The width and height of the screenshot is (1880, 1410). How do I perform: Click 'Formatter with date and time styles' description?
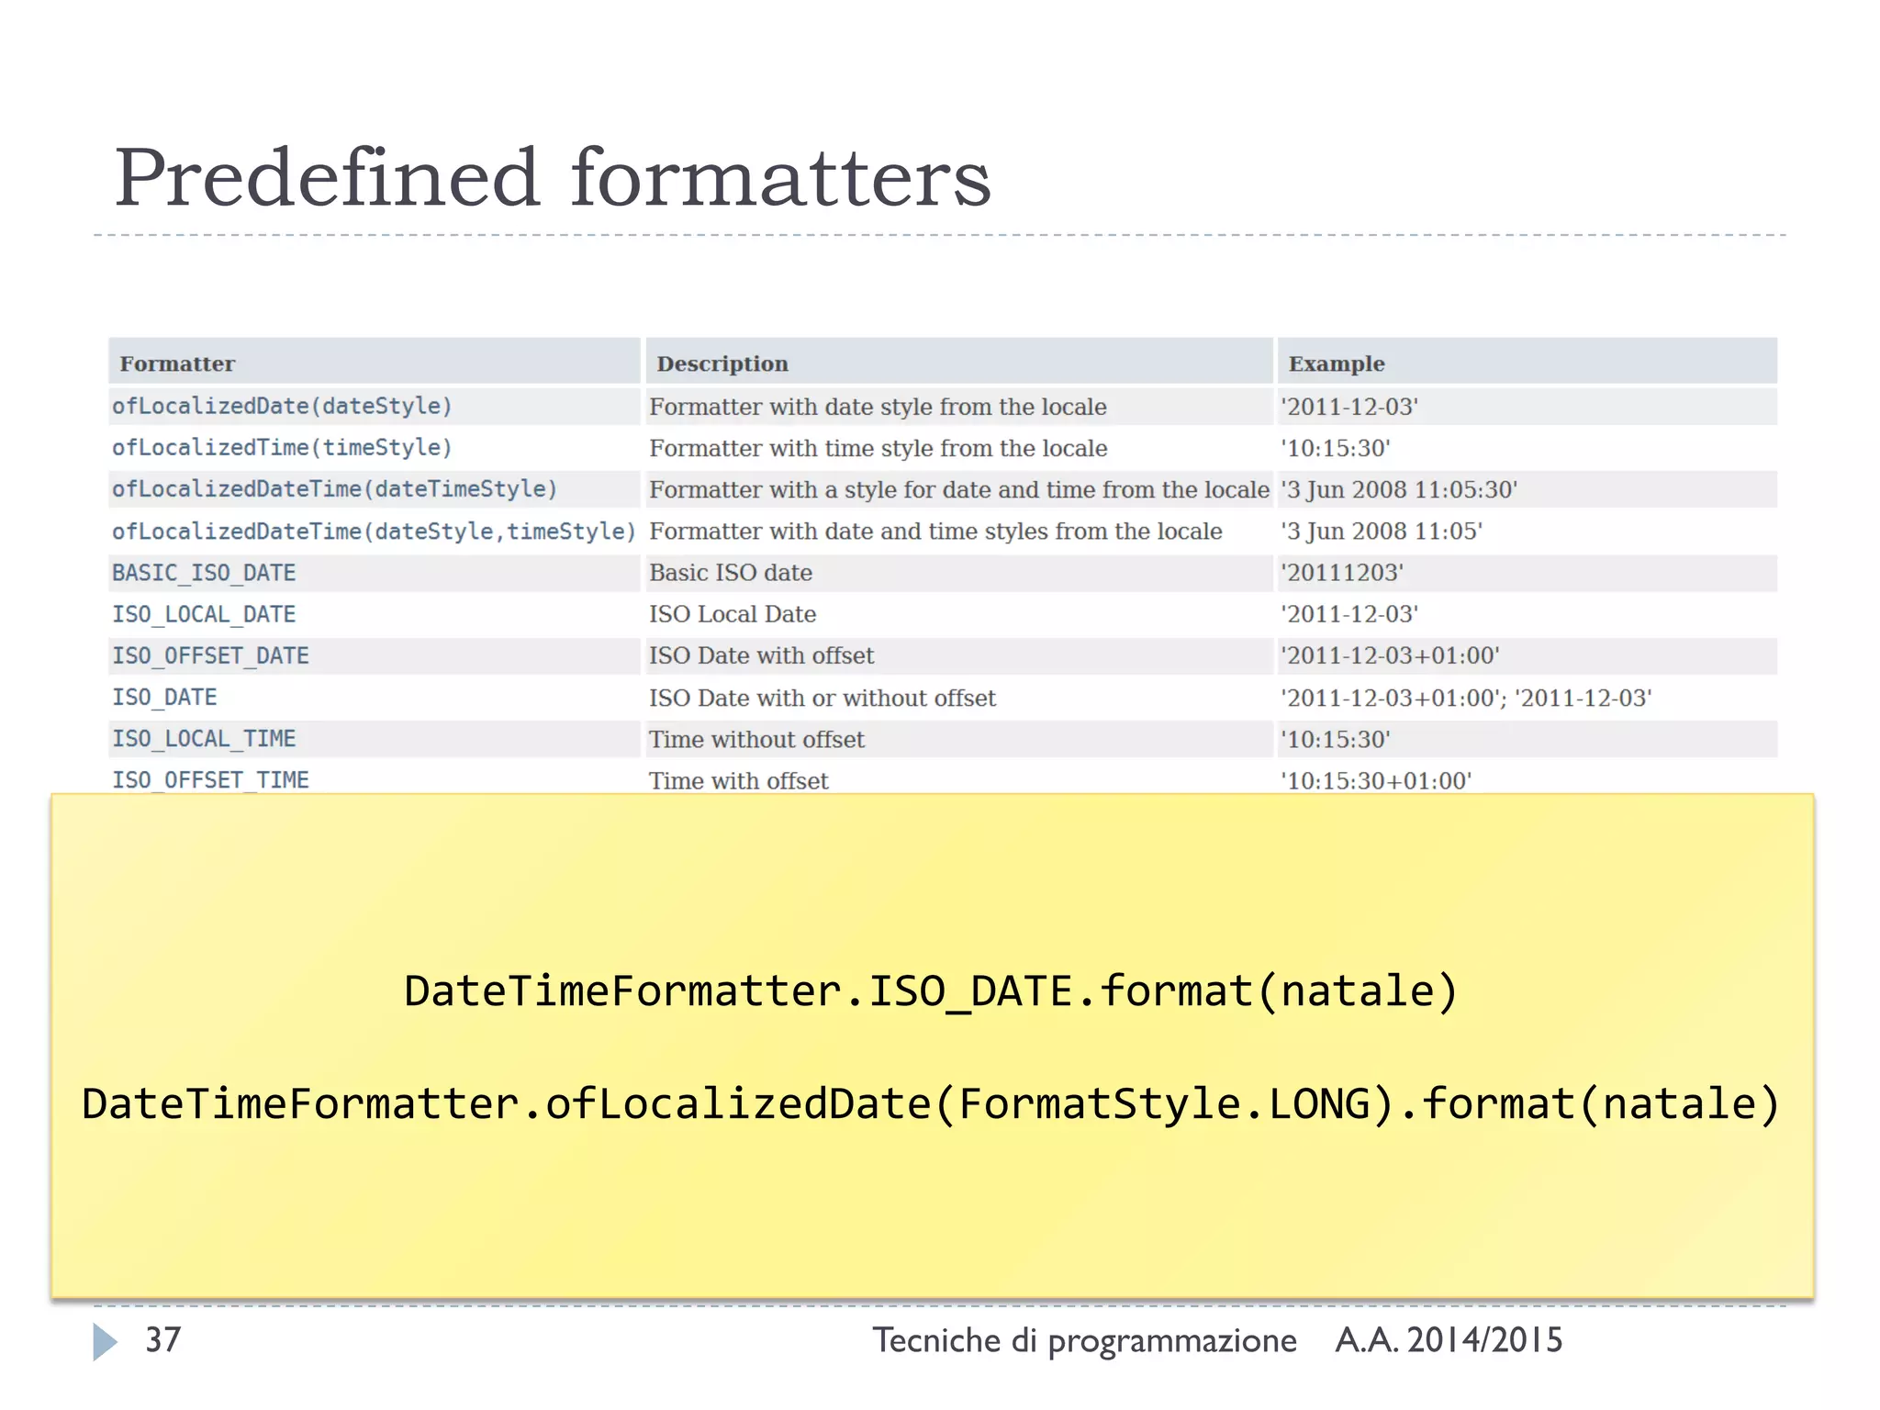[935, 532]
